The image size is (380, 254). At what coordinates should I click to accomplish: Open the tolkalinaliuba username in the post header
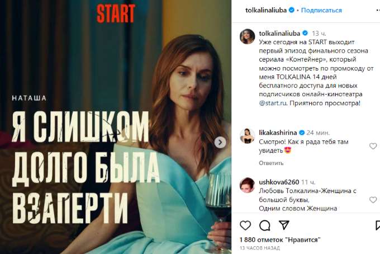266,10
